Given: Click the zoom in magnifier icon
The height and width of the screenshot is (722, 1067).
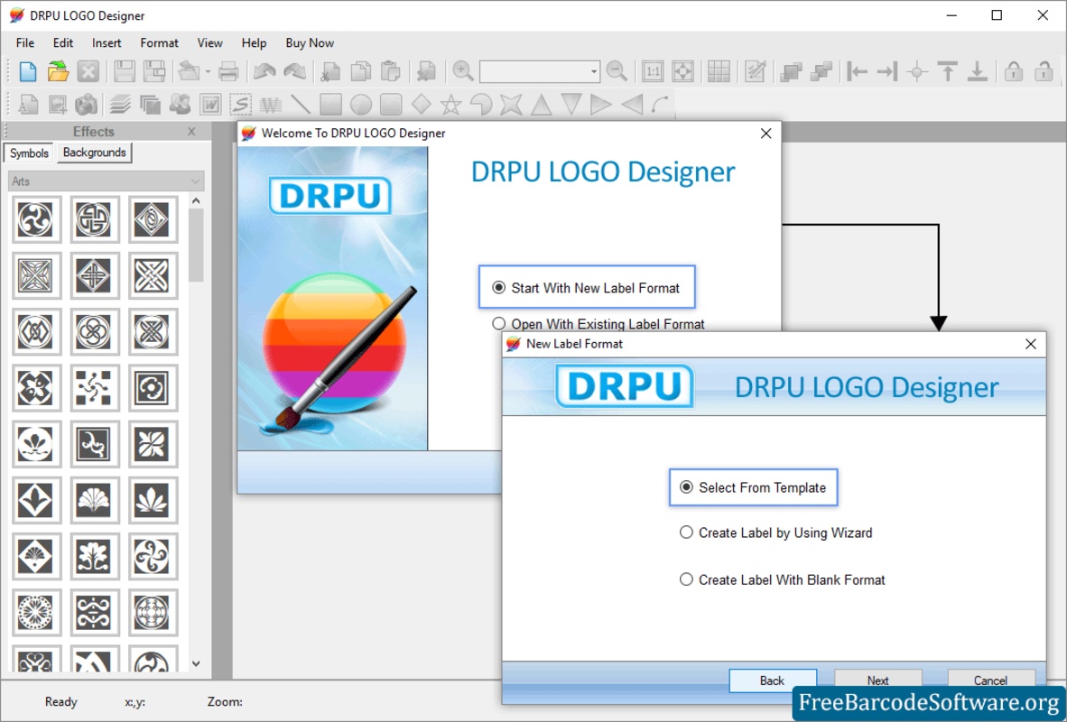Looking at the screenshot, I should (x=463, y=71).
